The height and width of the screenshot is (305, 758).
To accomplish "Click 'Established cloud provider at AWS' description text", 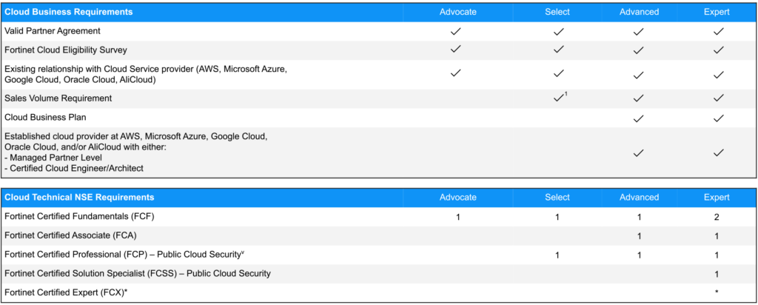I will click(136, 152).
